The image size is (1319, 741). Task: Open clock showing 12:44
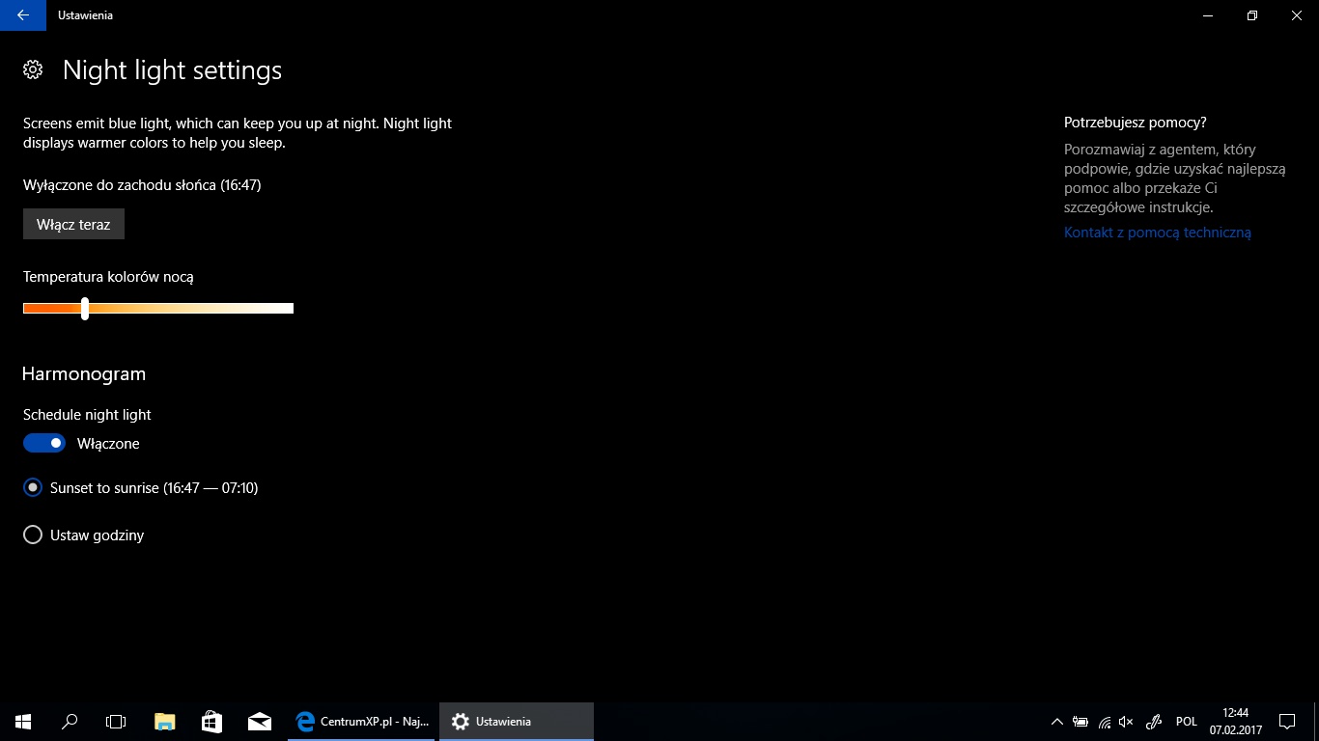point(1235,722)
